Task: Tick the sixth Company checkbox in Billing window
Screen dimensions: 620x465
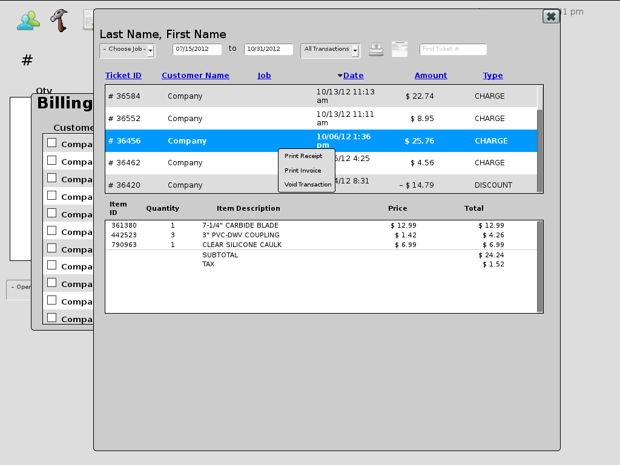Action: click(x=52, y=231)
